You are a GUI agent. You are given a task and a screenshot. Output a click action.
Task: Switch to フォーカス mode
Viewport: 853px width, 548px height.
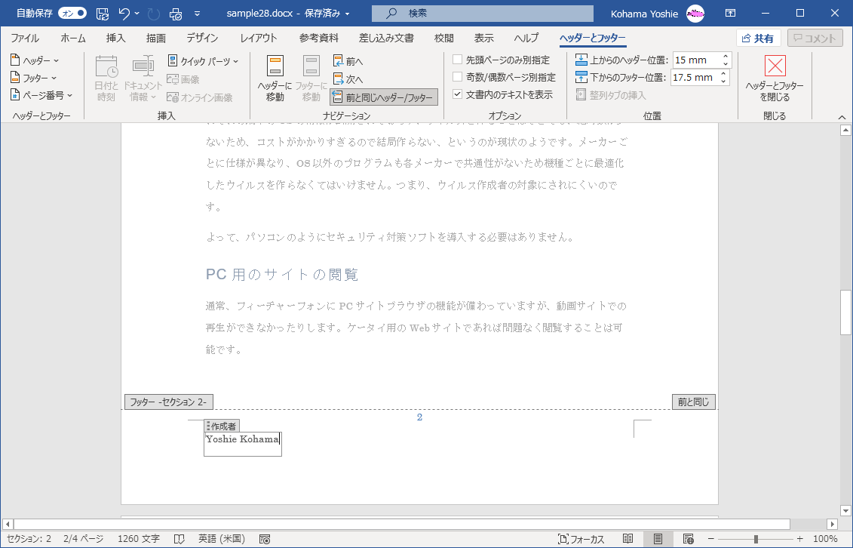(x=581, y=539)
